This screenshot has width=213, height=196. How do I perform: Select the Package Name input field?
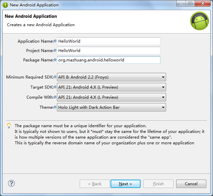(109, 60)
